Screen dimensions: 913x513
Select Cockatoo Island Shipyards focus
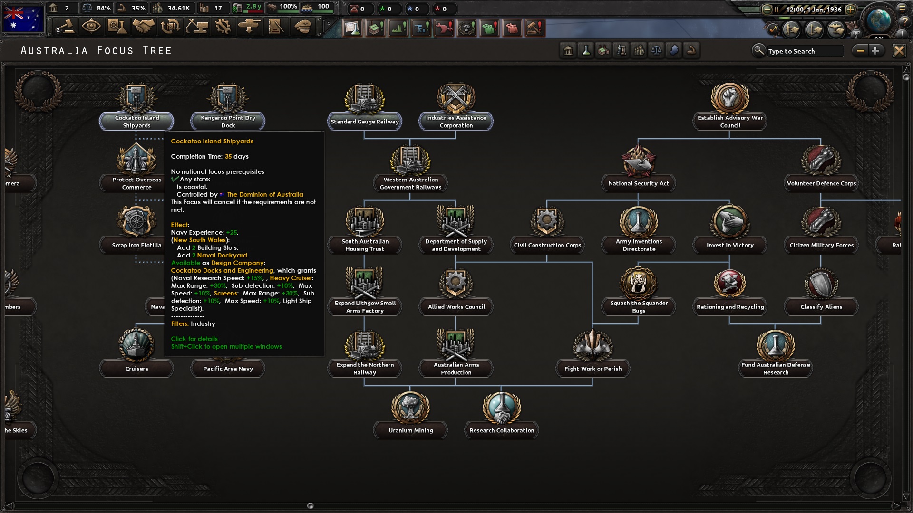(x=136, y=107)
